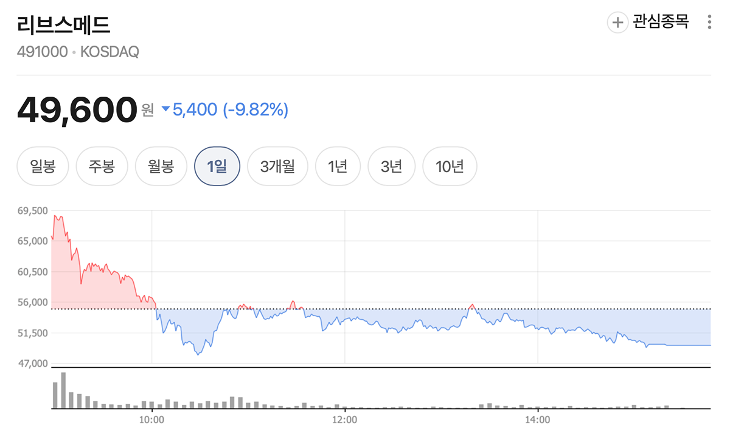Image resolution: width=730 pixels, height=436 pixels.
Task: Switch chart to 3년 range
Action: 391,166
